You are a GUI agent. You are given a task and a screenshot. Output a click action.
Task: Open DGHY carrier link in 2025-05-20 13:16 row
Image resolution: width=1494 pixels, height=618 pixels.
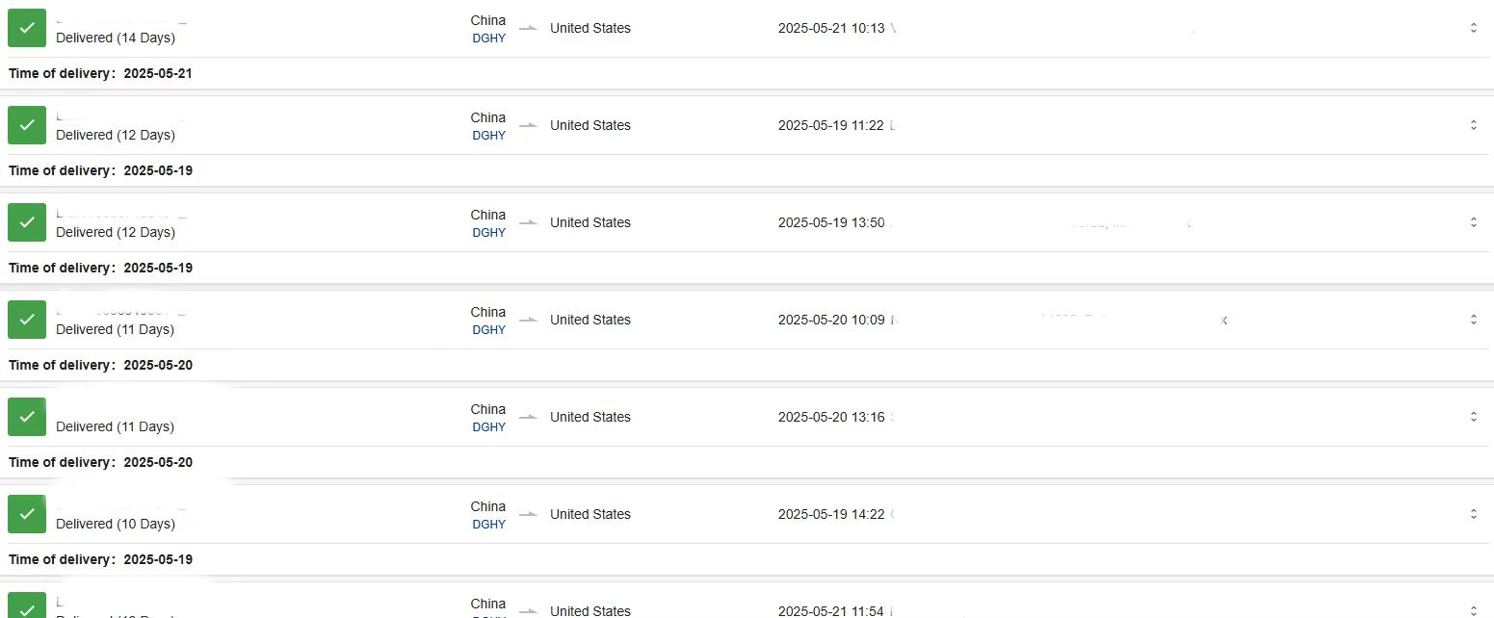488,427
